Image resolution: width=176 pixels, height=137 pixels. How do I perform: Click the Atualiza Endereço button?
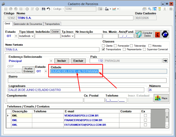coord(28,70)
